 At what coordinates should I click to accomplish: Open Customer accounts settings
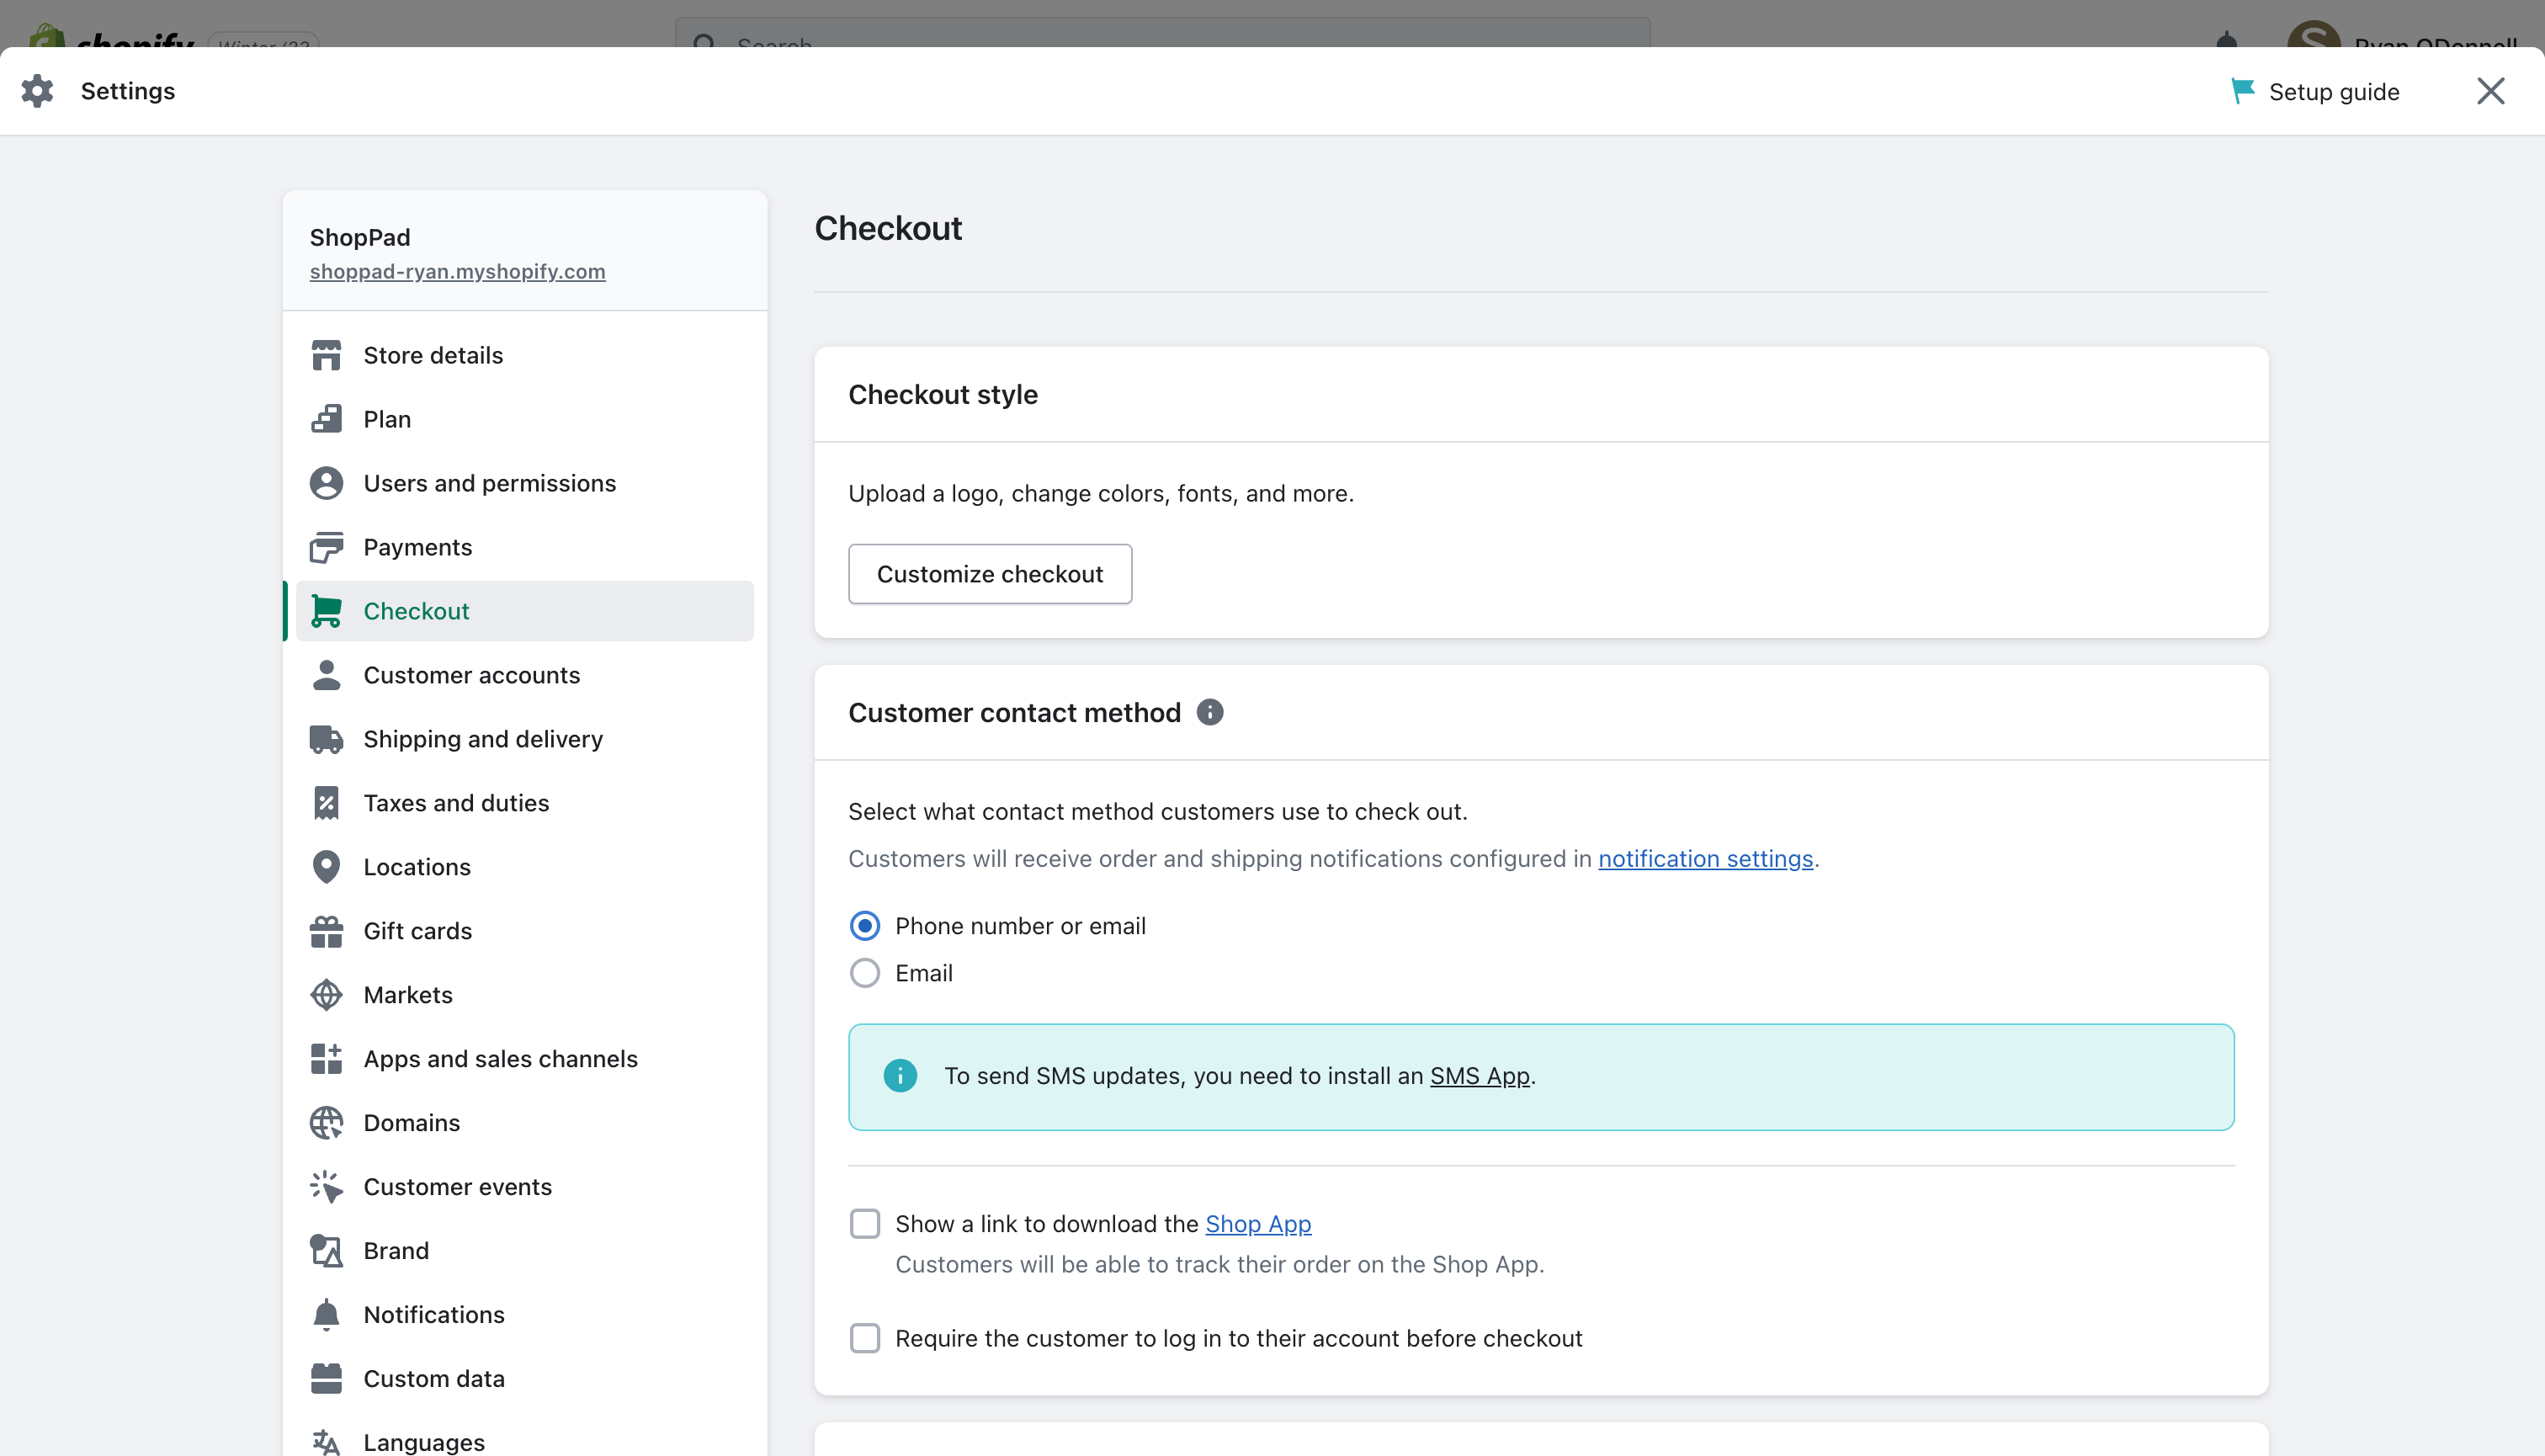pos(525,676)
